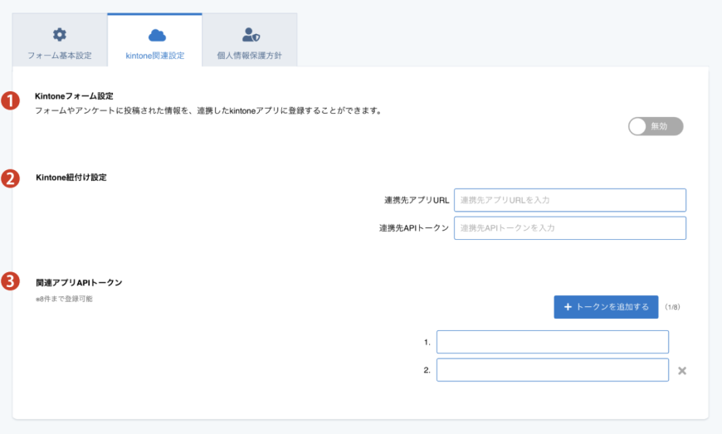Click the gear icon for form basic settings
Image resolution: width=722 pixels, height=434 pixels.
tap(60, 35)
